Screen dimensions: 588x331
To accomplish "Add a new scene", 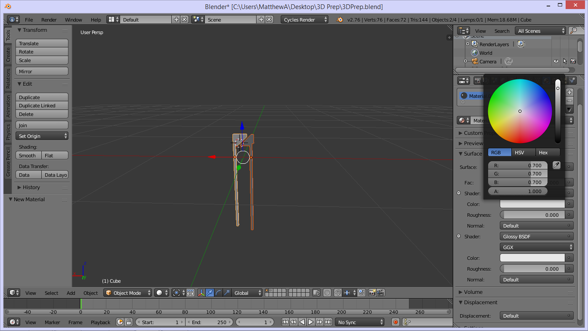I will pyautogui.click(x=261, y=19).
